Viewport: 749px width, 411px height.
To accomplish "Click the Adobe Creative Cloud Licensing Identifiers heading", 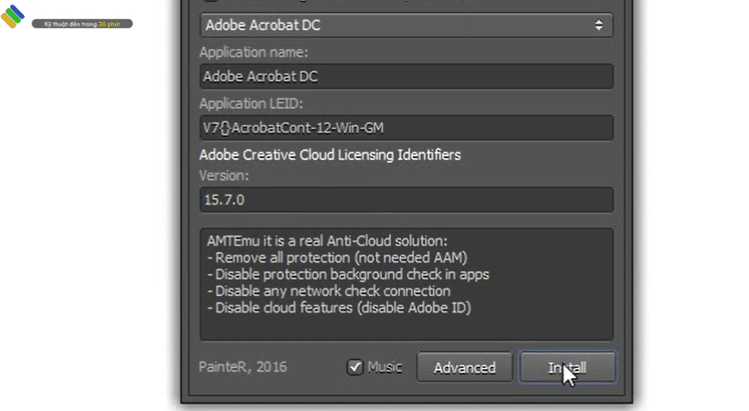I will 330,154.
